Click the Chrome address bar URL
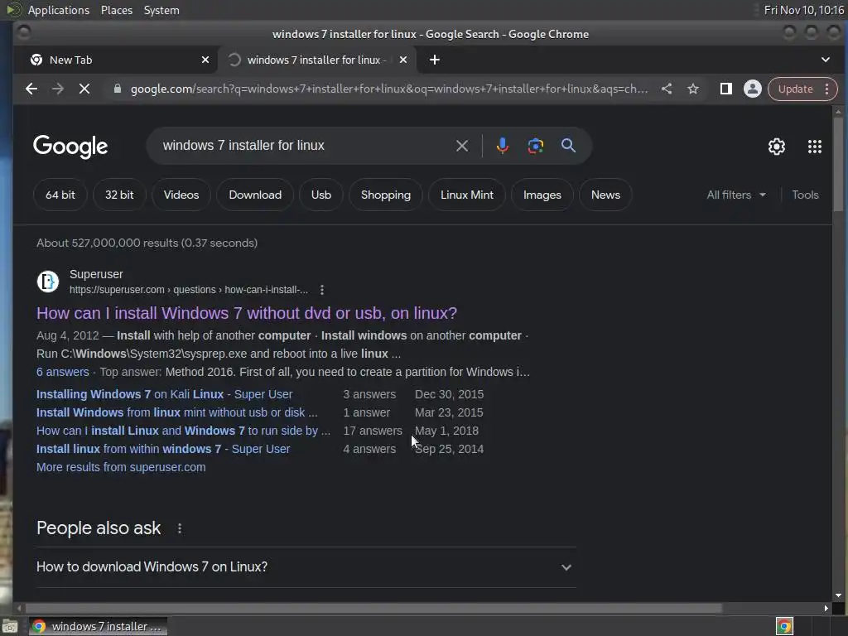The image size is (848, 636). (389, 89)
